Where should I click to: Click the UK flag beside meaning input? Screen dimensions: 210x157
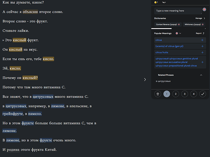[204, 10]
